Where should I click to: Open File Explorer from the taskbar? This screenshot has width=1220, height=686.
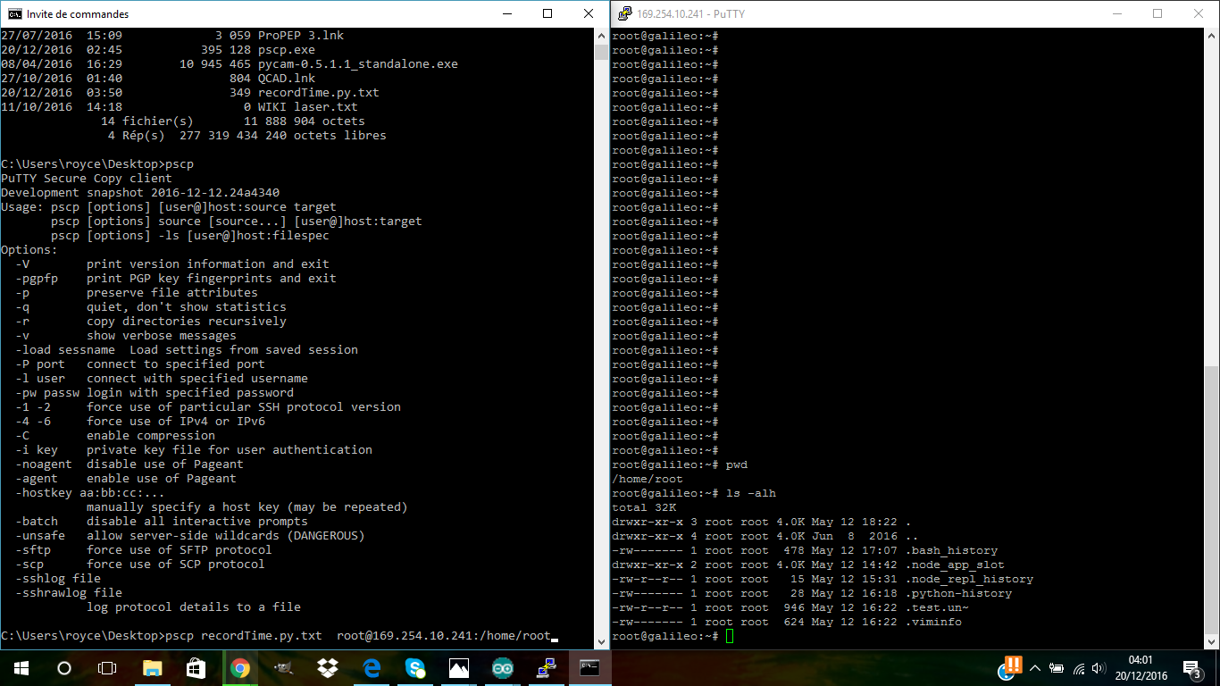(152, 667)
